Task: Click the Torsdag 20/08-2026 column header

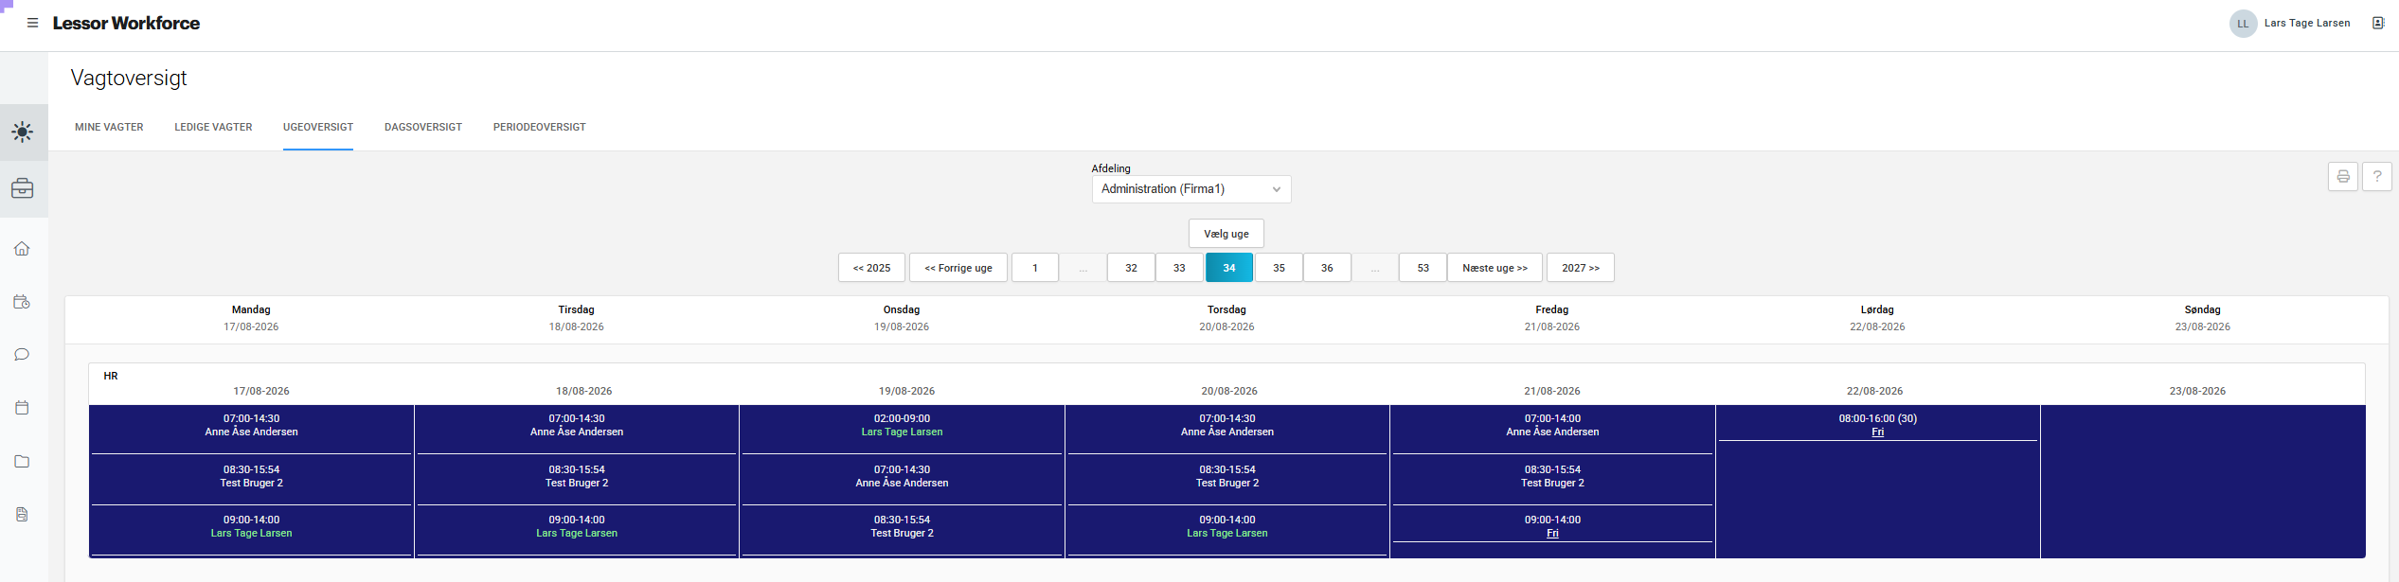Action: [1226, 318]
